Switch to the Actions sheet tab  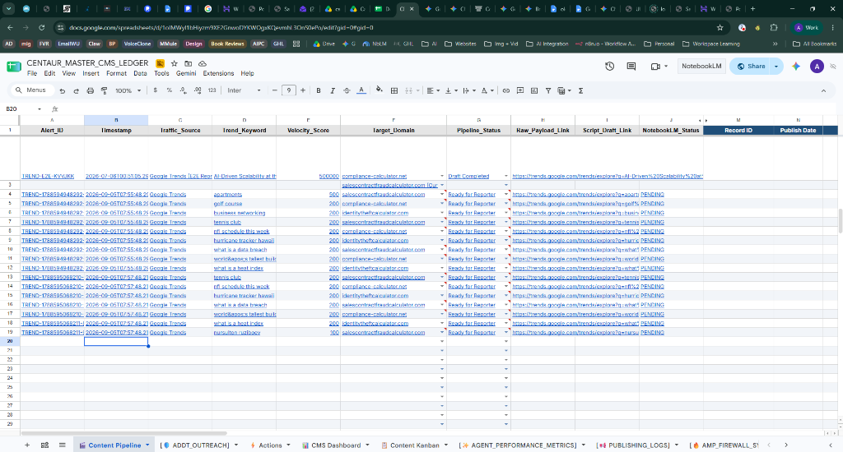(x=270, y=445)
